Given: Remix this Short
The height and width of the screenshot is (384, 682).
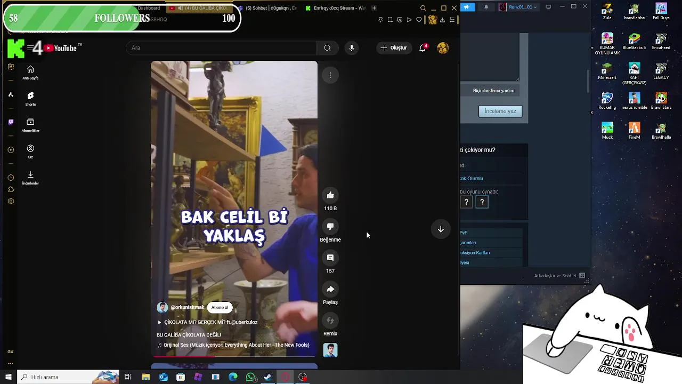Looking at the screenshot, I should (x=330, y=321).
